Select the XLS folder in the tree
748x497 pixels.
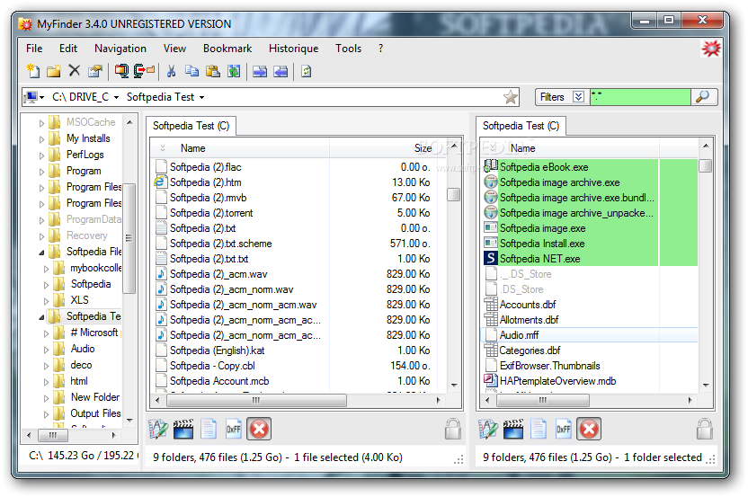[x=80, y=300]
